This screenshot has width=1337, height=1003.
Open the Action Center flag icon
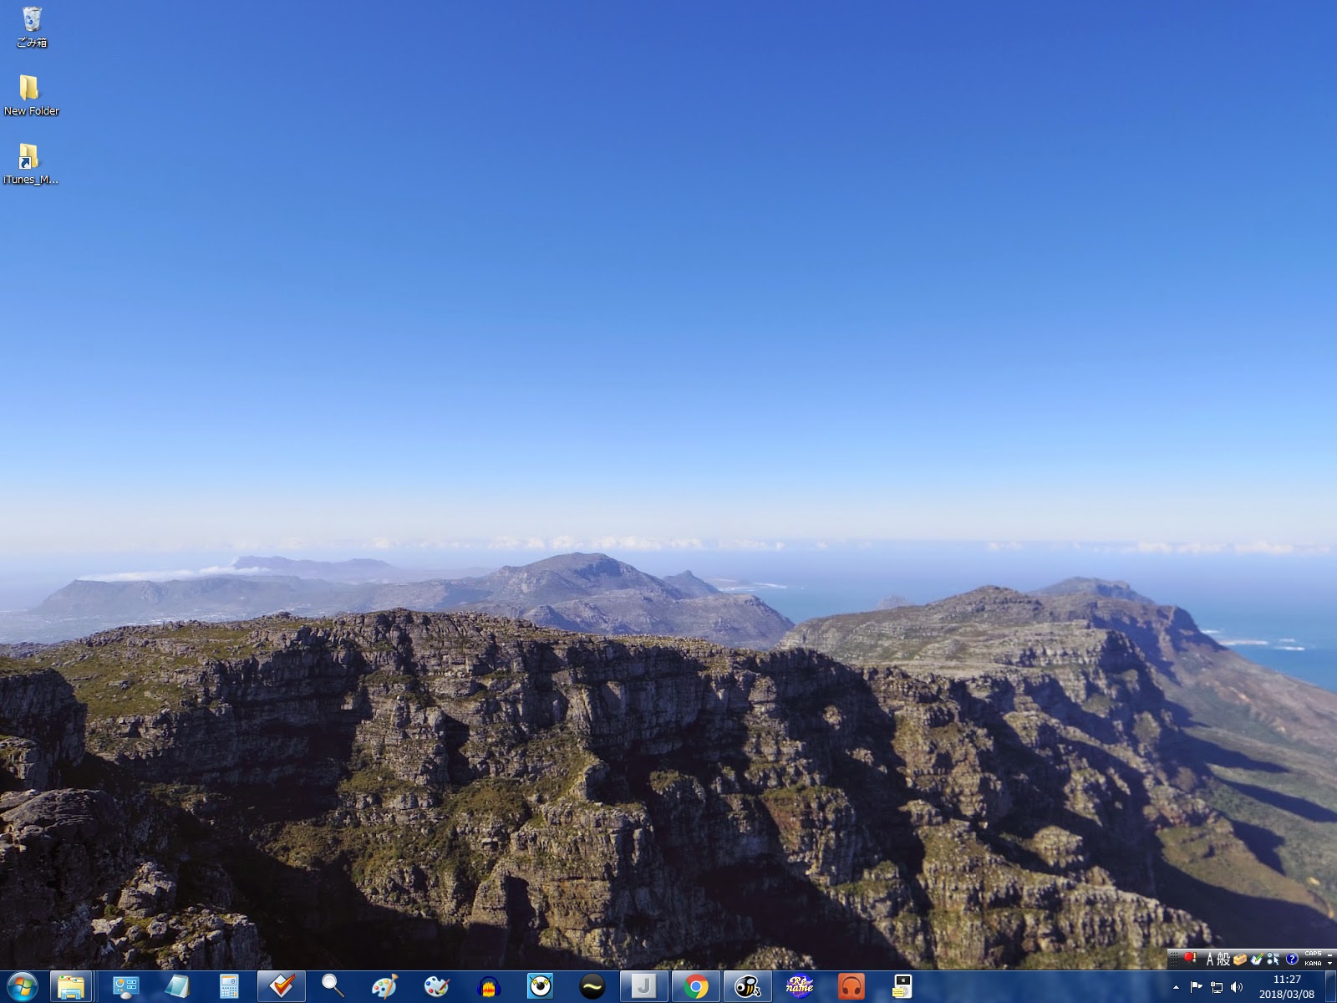click(x=1196, y=987)
